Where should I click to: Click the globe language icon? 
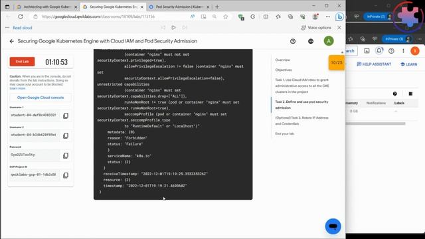[311, 41]
